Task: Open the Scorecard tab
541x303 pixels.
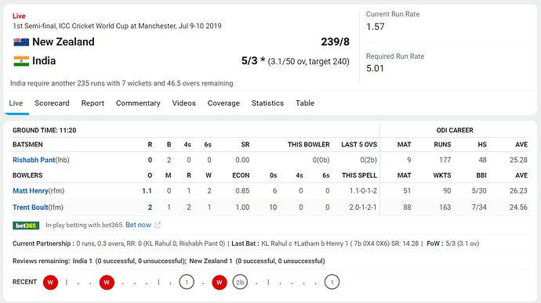Action: click(52, 103)
